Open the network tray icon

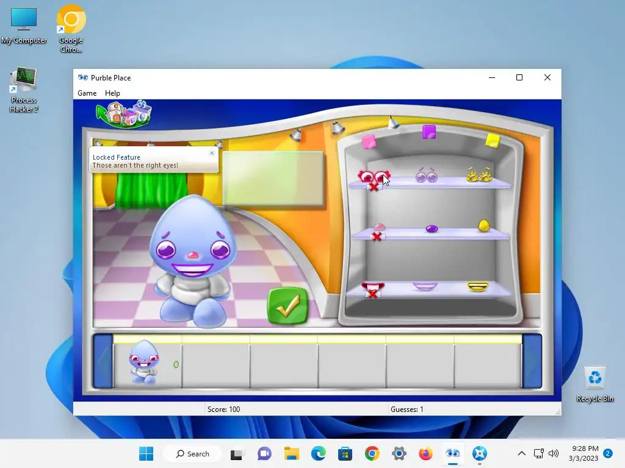[x=538, y=453]
